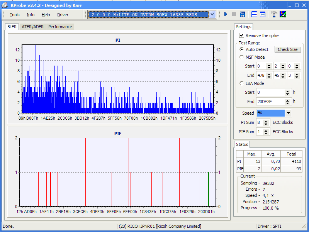Click the RICOHJPNR01 media code in status bar
309x232 pixels.
(x=160, y=226)
